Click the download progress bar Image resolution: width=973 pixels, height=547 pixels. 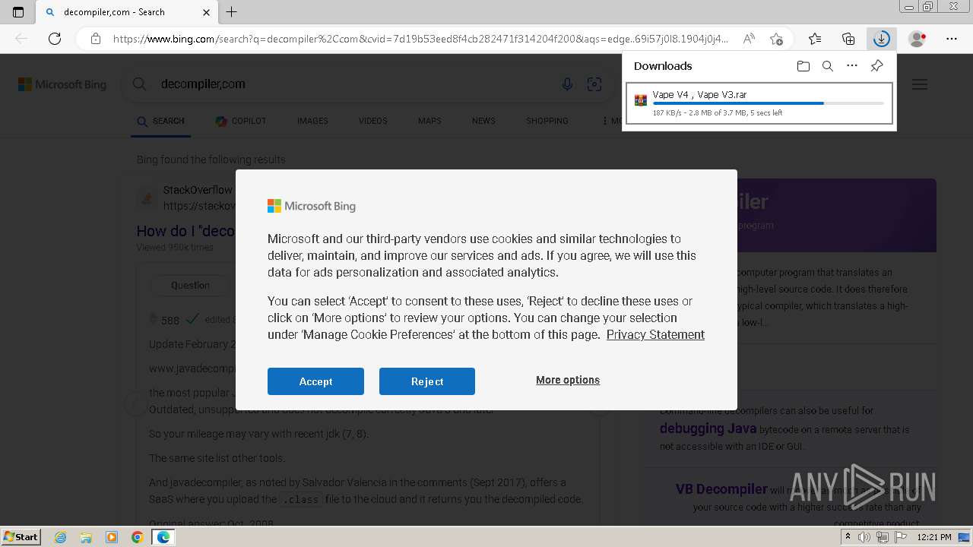768,103
